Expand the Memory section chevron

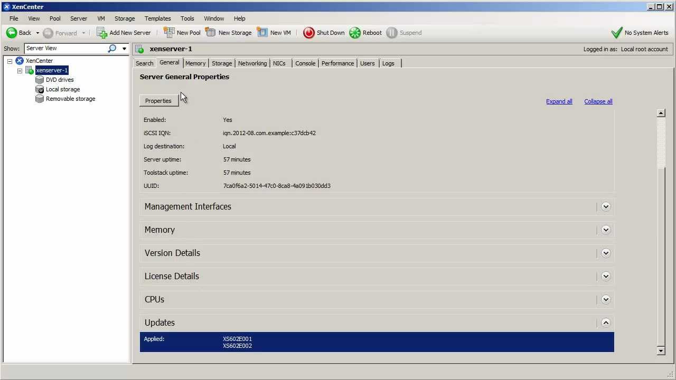[606, 230]
